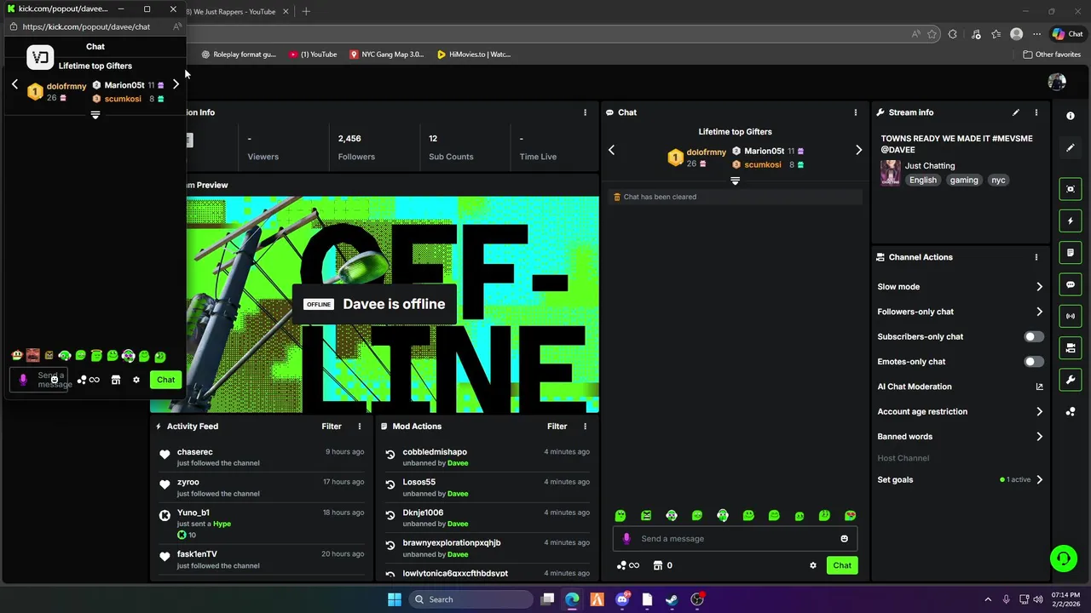Viewport: 1091px width, 613px height.
Task: Click the English stream tag
Action: (922, 180)
